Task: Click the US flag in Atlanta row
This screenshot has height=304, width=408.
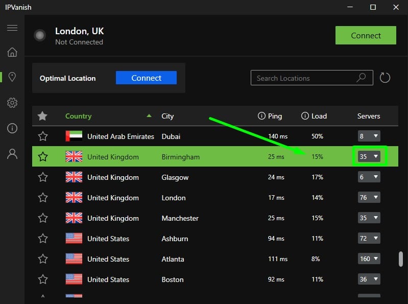Action: 74,259
